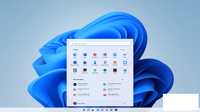
Task: Click the power button in Start menu
Action: pos(125,104)
